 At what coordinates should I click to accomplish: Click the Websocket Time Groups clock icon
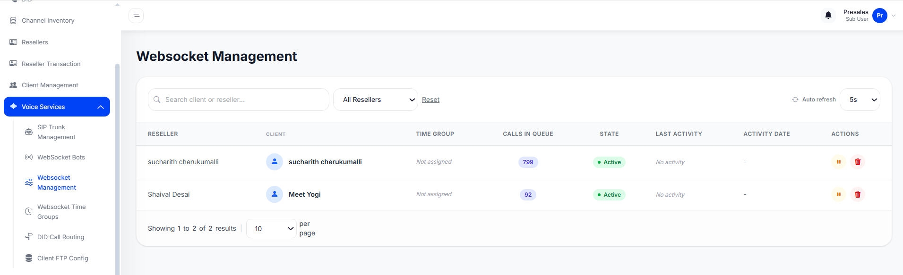point(29,212)
